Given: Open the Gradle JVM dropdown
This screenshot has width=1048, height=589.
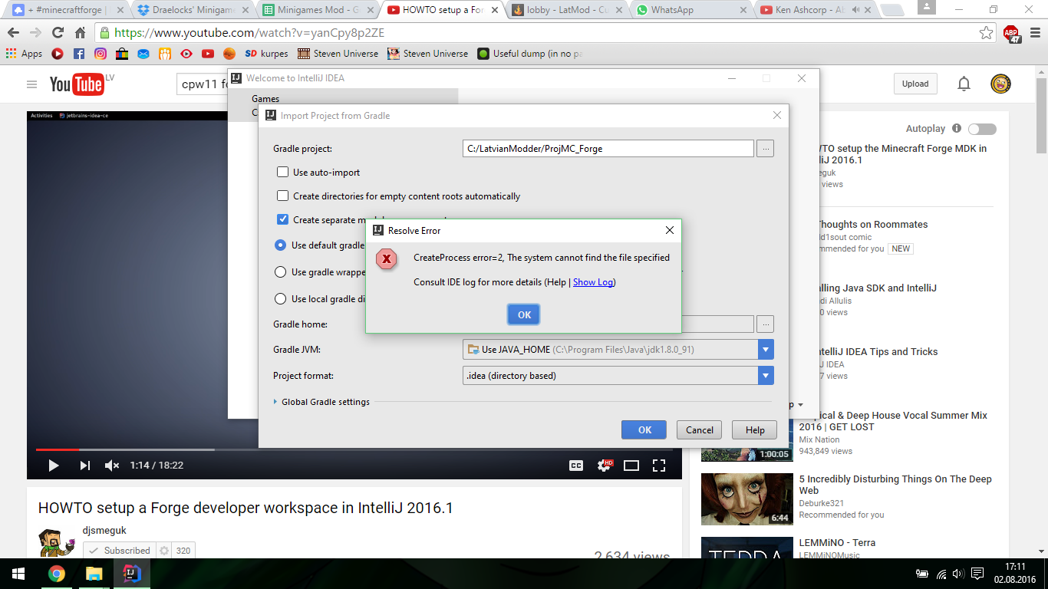Looking at the screenshot, I should [x=765, y=350].
